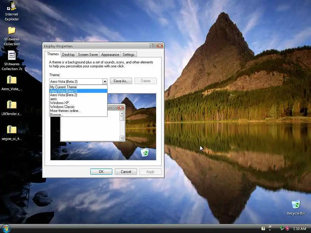The height and width of the screenshot is (233, 311).
Task: Choose Windows Classic from the theme list
Action: pos(78,107)
